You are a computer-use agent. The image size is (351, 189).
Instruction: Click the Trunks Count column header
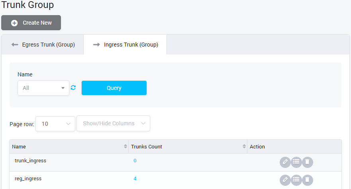(188, 146)
